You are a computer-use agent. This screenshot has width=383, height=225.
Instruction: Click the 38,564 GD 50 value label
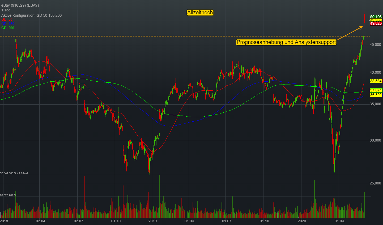click(x=376, y=81)
